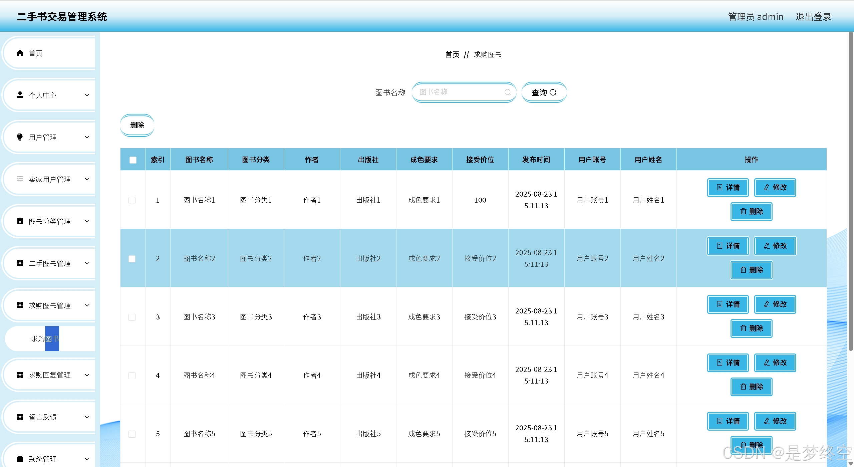Click the grid icon for 二手图书管理

point(20,263)
